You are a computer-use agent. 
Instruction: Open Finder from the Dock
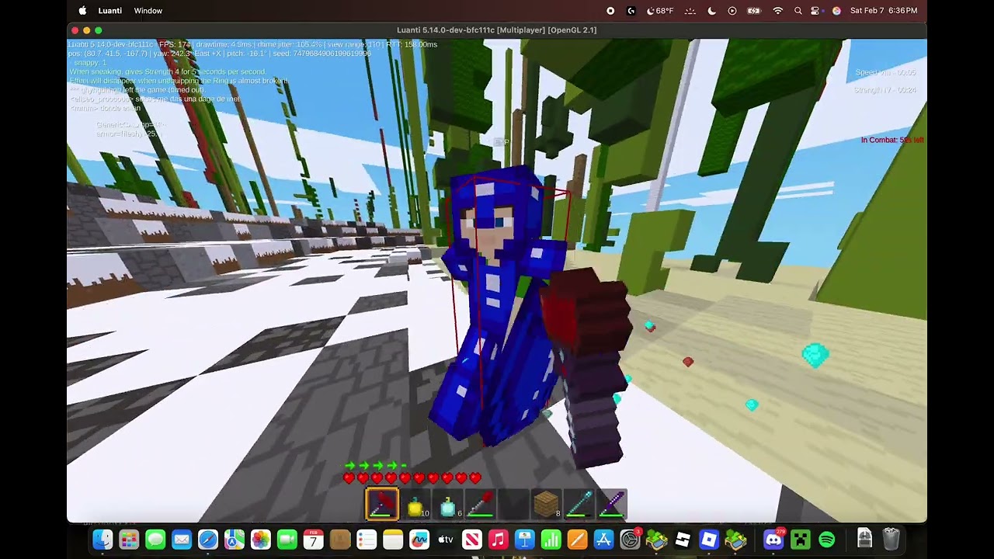[103, 540]
